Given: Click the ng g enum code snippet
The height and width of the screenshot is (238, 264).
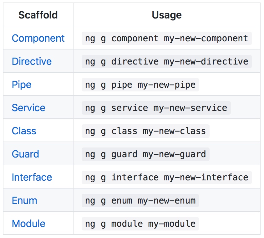Looking at the screenshot, I should (140, 201).
